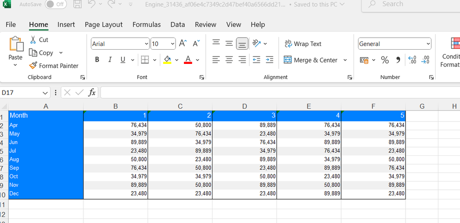Select the Month header cell A1
This screenshot has width=460, height=223.
pyautogui.click(x=46, y=115)
